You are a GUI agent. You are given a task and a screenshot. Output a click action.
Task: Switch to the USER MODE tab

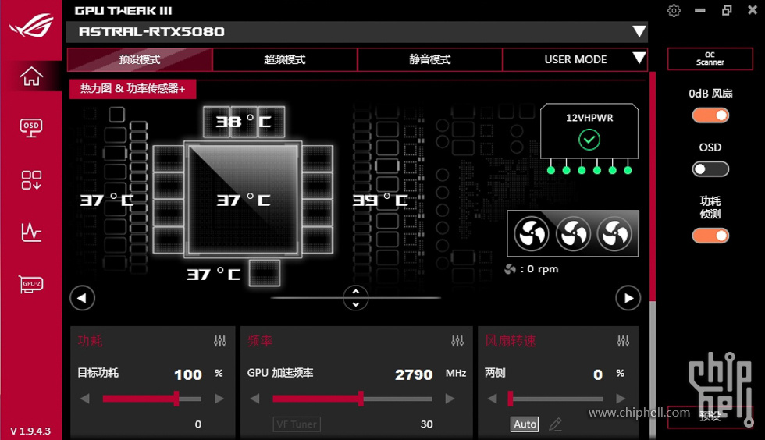(575, 59)
